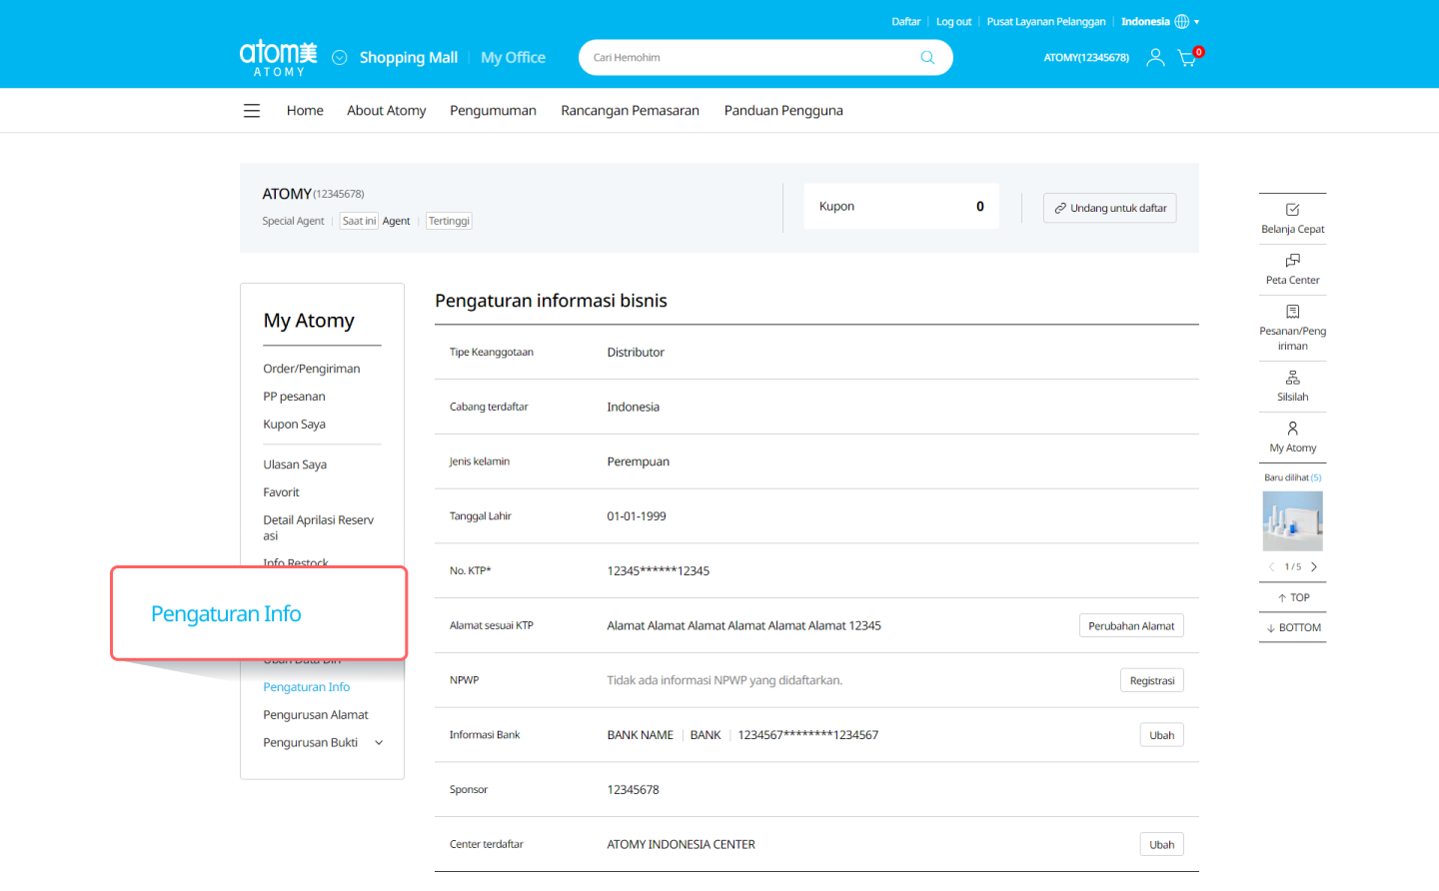Open the user profile icon
The image size is (1439, 891).
point(1155,58)
